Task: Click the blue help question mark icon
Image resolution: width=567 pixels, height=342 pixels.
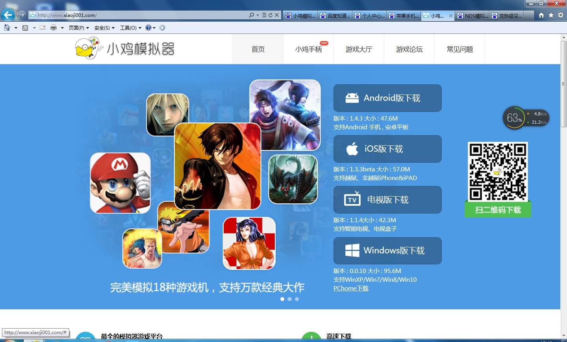Action: [148, 28]
